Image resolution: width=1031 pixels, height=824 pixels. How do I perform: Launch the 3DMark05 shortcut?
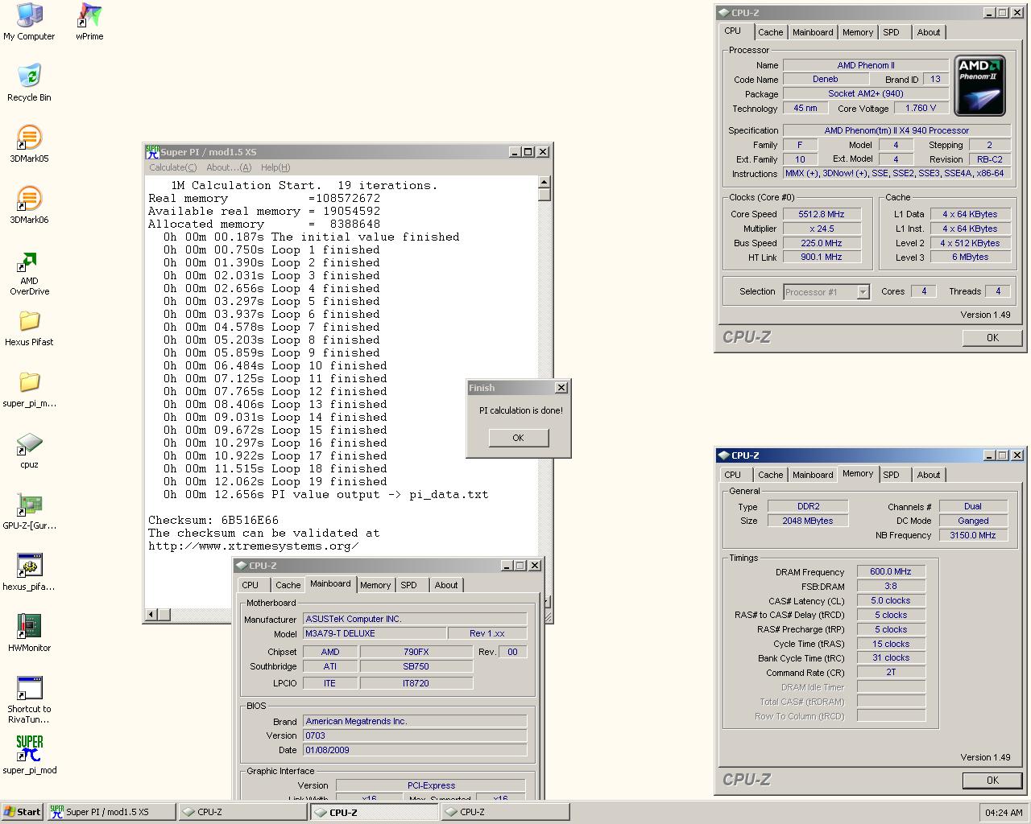[x=29, y=144]
